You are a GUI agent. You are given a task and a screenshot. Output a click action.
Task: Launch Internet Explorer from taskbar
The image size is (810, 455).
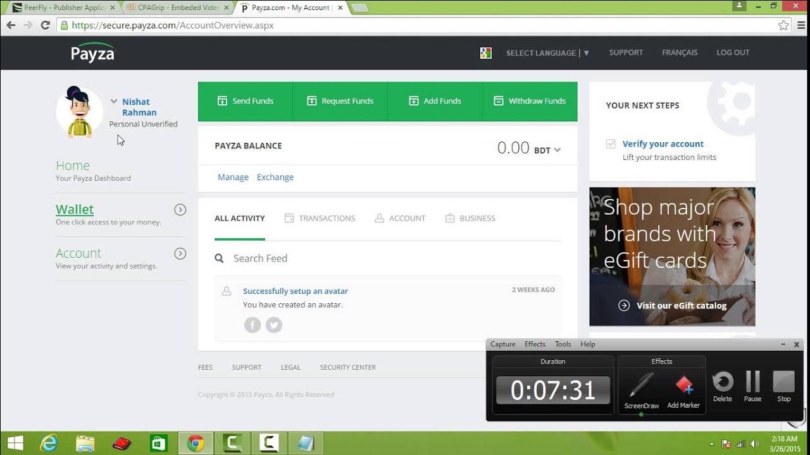click(x=49, y=444)
